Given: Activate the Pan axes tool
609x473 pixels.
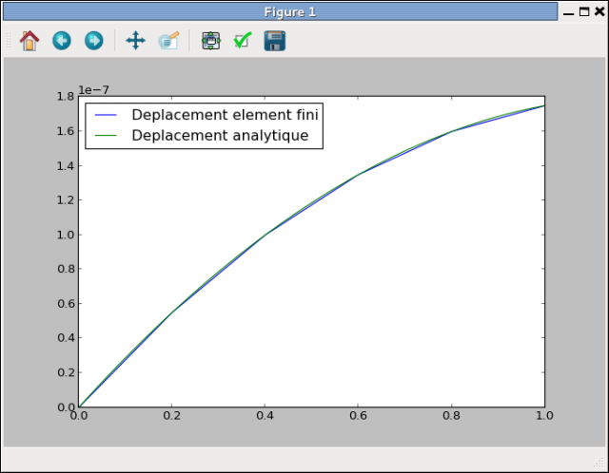Looking at the screenshot, I should click(x=135, y=41).
